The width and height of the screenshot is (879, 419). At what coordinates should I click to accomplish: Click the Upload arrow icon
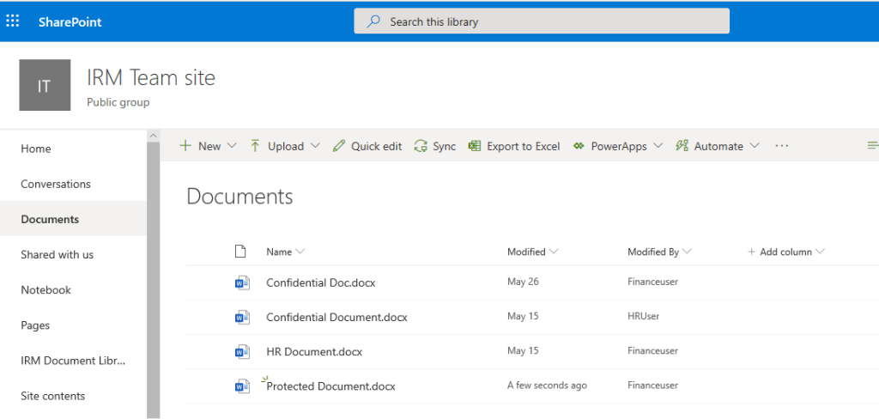(255, 146)
